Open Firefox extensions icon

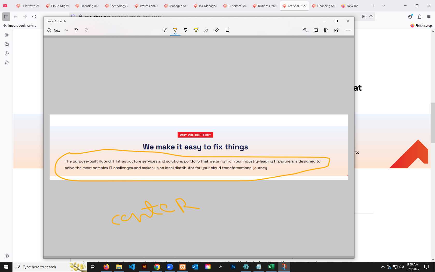point(420,17)
